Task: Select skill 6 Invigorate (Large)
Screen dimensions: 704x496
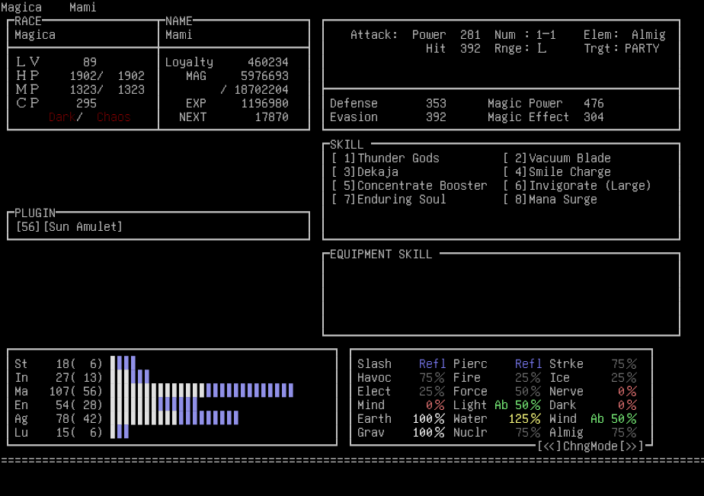Action: pos(577,185)
